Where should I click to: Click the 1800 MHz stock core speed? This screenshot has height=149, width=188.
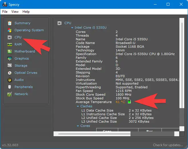pos(123,95)
